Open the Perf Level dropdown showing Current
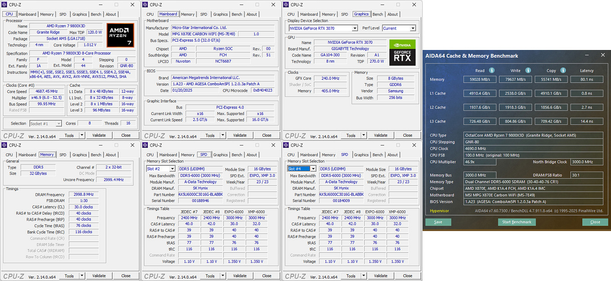611x281 pixels. [x=413, y=28]
